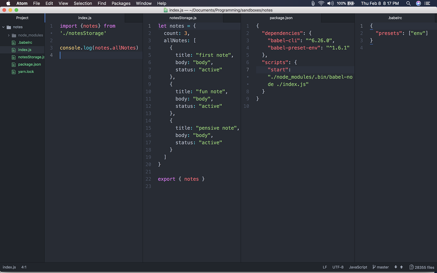Viewport: 437px width, 273px height.
Task: Click the yarn.lock file icon in the sidebar
Action: click(14, 72)
